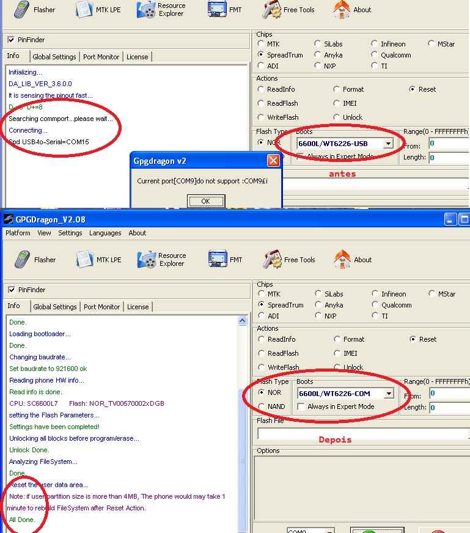Switch to Global Settings tab in GPGDragon_V2.08 window
This screenshot has height=533, width=470.
coord(55,307)
